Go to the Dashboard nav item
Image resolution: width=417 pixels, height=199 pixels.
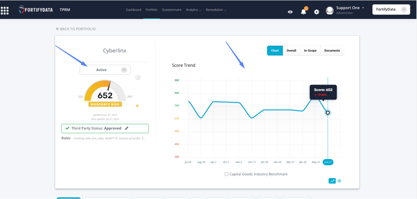pyautogui.click(x=134, y=10)
